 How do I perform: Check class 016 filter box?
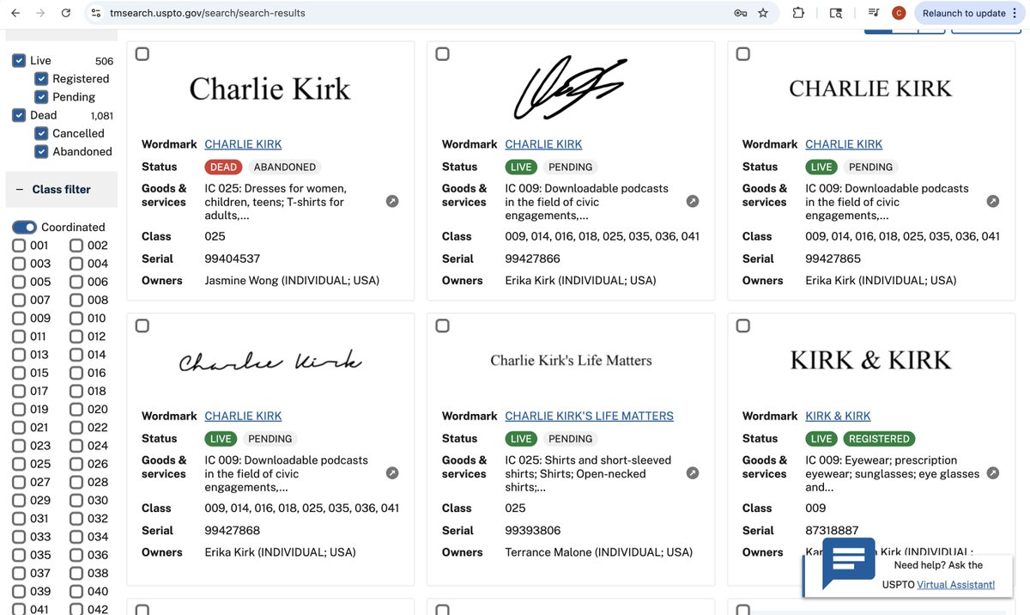click(76, 373)
